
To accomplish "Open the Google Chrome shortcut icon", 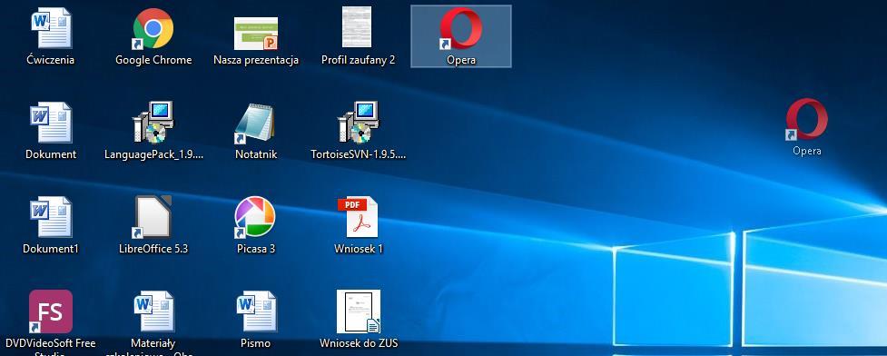I will (x=153, y=28).
